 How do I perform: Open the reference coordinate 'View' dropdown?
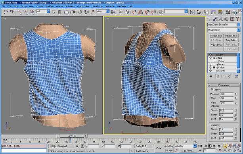[108, 12]
